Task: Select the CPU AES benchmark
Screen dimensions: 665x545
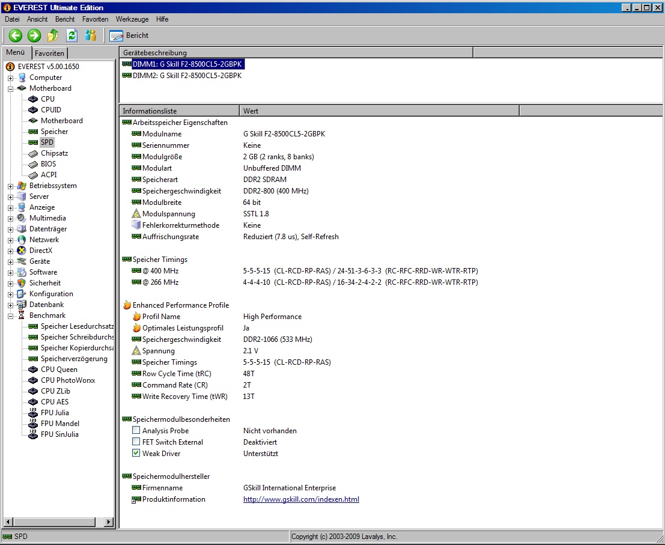Action: (x=55, y=401)
